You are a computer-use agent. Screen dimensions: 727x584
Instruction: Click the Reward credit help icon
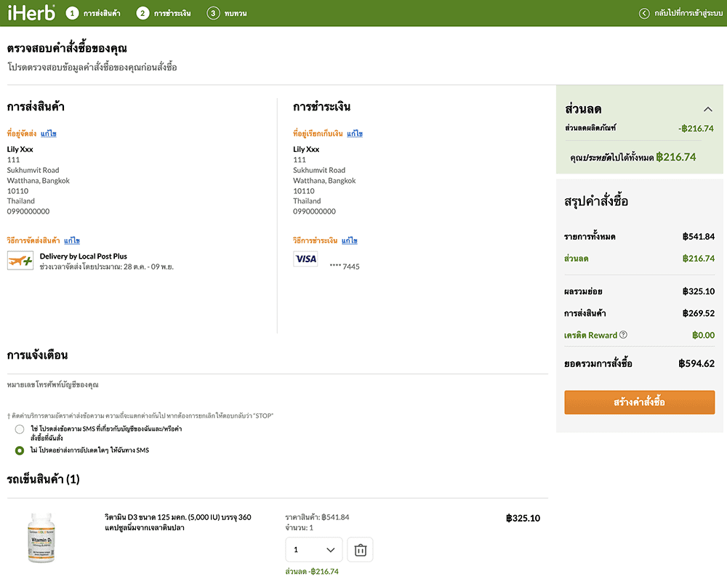click(x=623, y=335)
